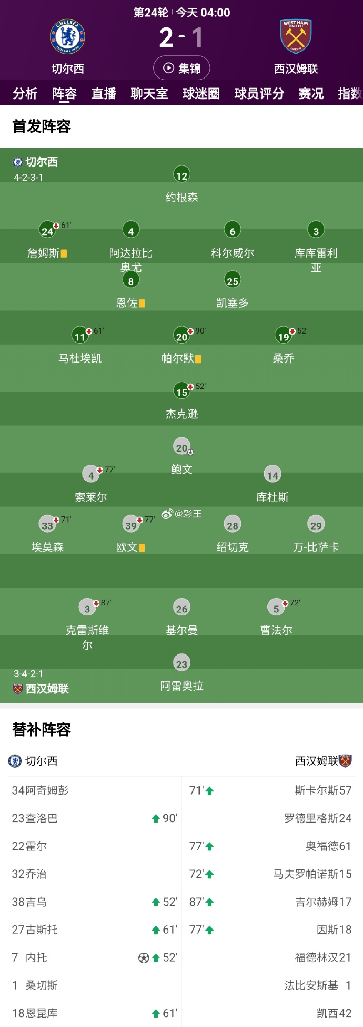Click the yellow card marker on 帕尔默
Image resolution: width=363 pixels, height=1027 pixels.
coord(197,358)
